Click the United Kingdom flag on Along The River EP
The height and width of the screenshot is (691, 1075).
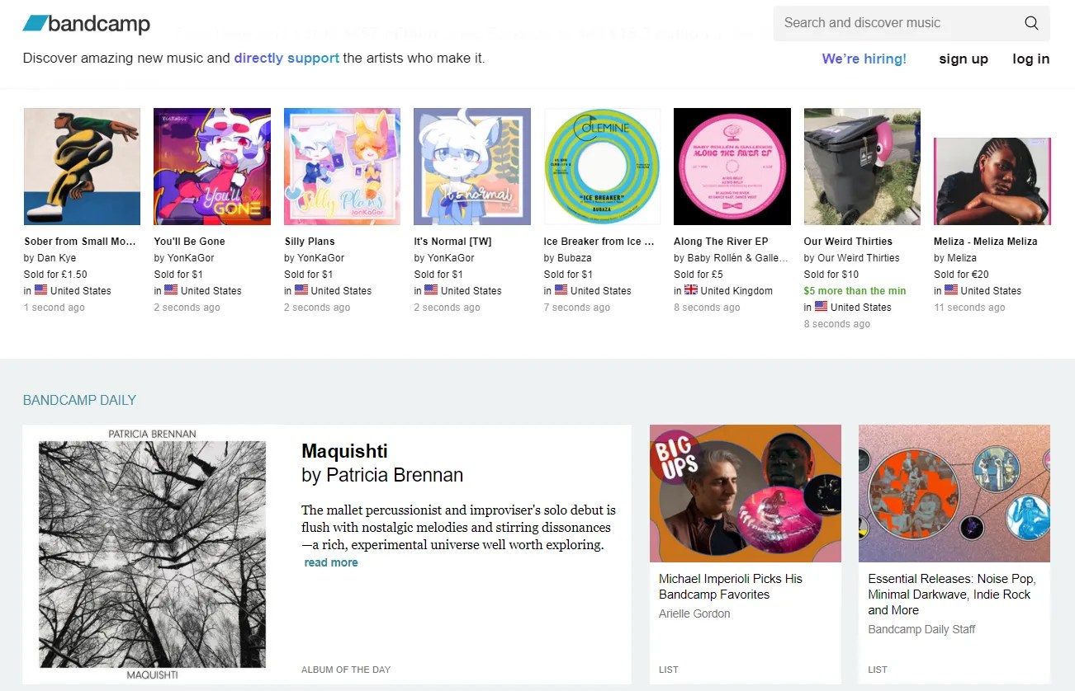691,290
